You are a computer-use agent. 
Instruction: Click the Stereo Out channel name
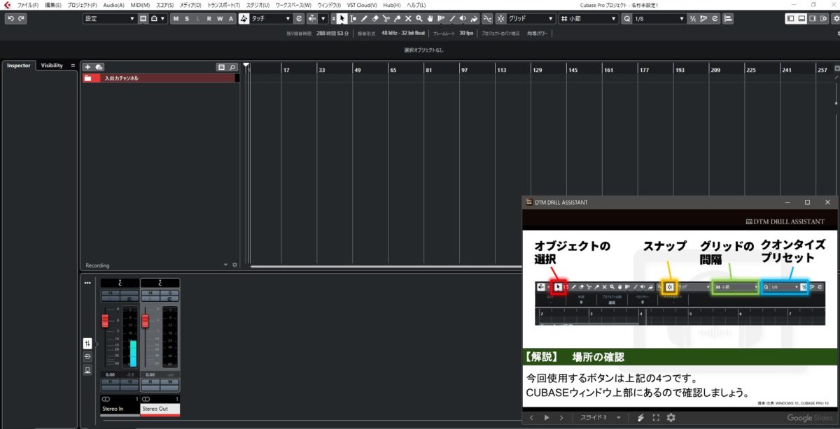(160, 409)
